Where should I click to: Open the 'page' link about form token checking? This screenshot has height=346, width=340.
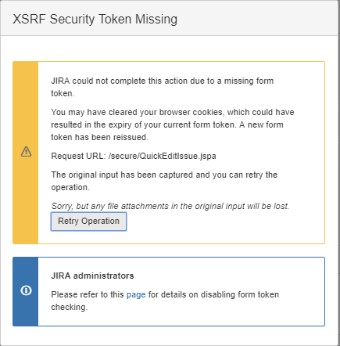point(136,294)
